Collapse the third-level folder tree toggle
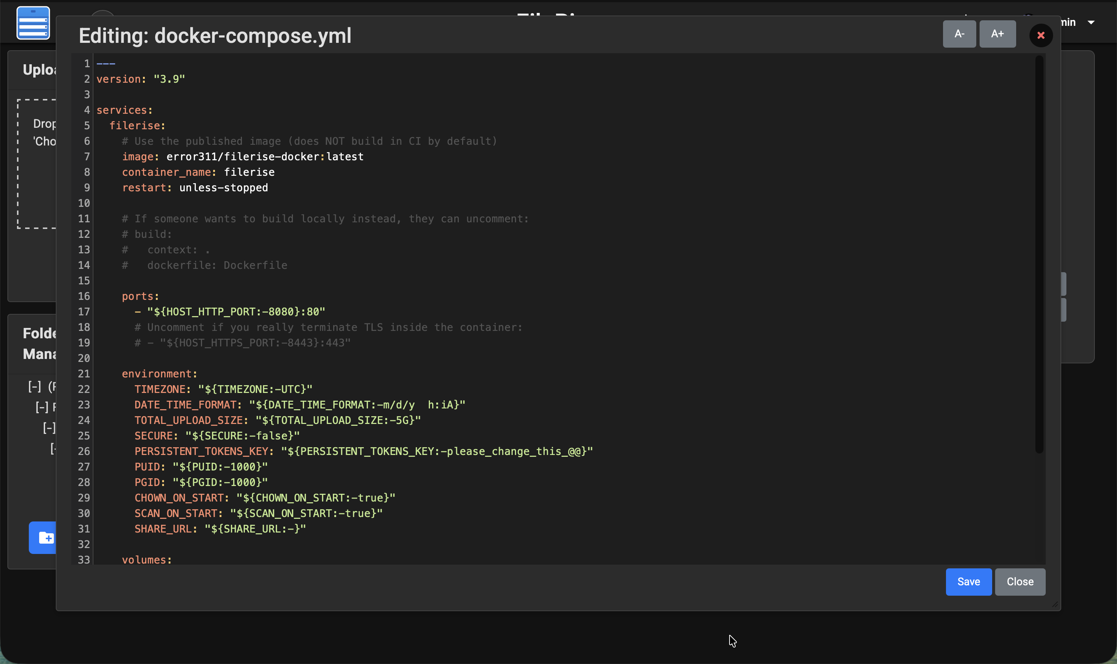Screen dimensions: 1117x664 [x=49, y=428]
